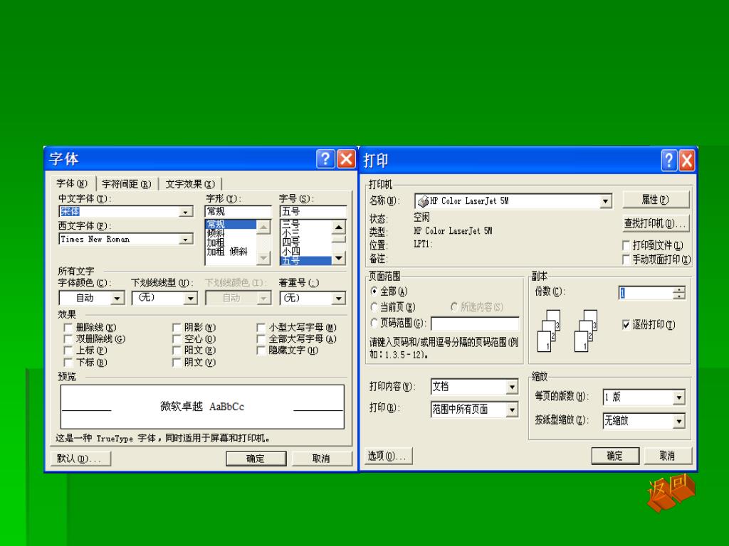729x546 pixels.
Task: Check the 小型大写字母 checkbox
Action: click(x=261, y=327)
